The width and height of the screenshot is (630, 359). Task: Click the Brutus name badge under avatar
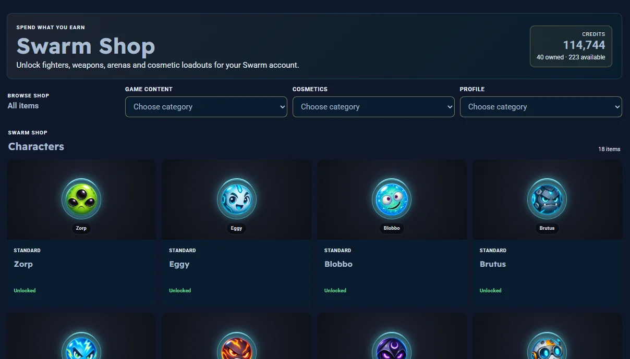[547, 228]
